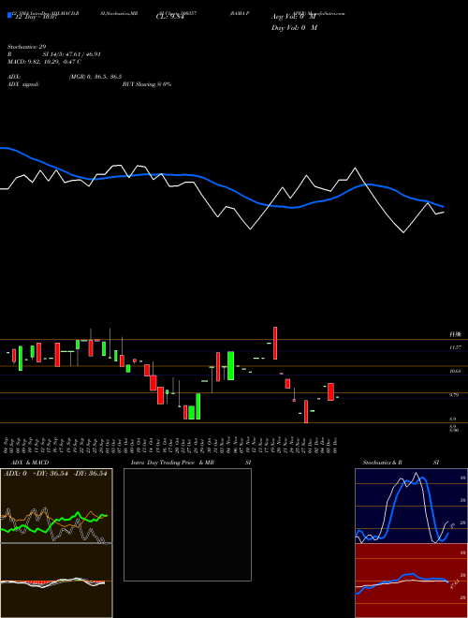Select the "CL: 9.84" closing price text
The height and width of the screenshot is (618, 468).
click(x=170, y=17)
